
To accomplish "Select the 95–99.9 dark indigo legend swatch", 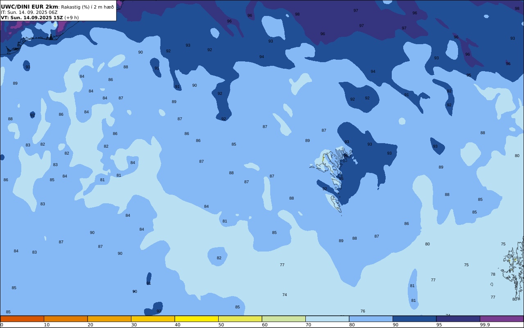I will click(458, 319).
